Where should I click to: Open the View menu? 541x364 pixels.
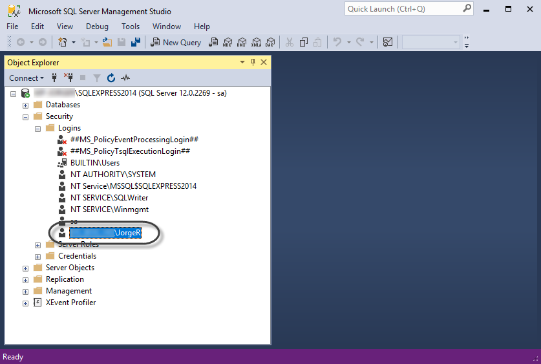coord(65,27)
